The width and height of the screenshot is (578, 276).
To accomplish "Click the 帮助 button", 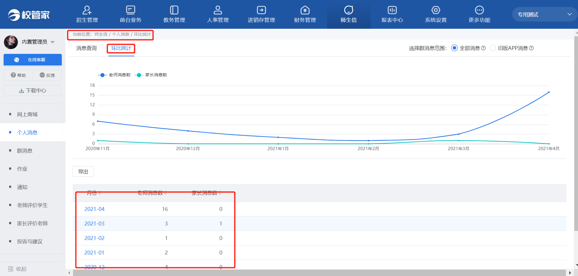I will click(x=18, y=75).
